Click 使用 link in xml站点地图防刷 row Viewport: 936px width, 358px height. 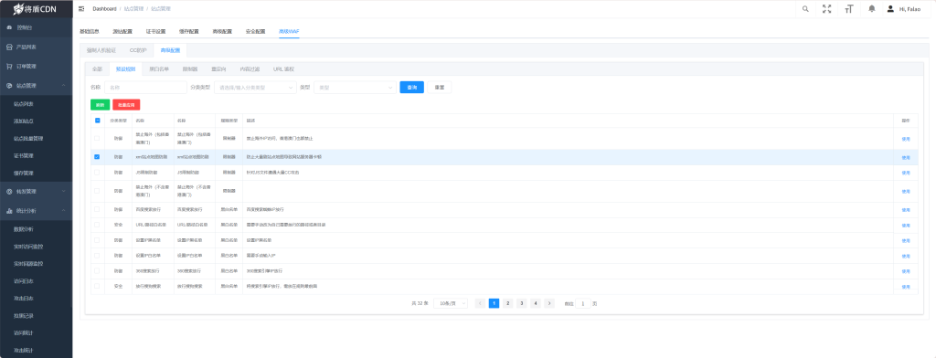point(906,157)
